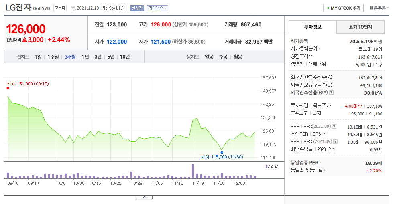Click the 코스피 market badge
The height and width of the screenshot is (204, 397).
pos(60,8)
